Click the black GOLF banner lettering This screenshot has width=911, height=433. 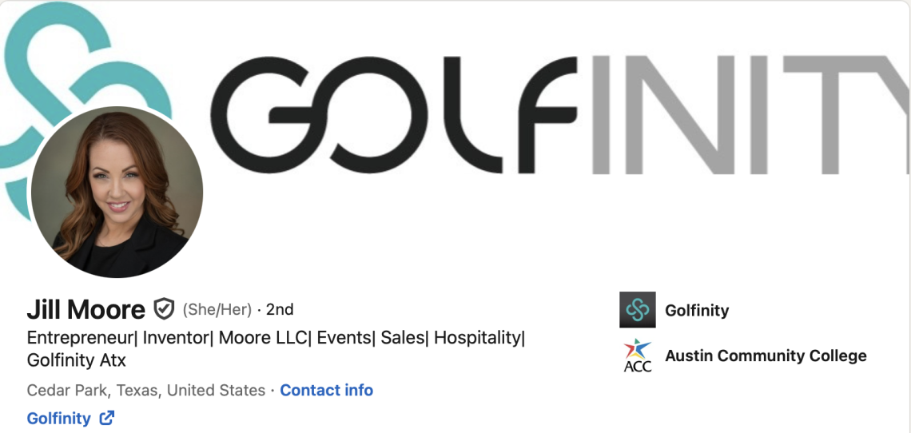pos(393,114)
